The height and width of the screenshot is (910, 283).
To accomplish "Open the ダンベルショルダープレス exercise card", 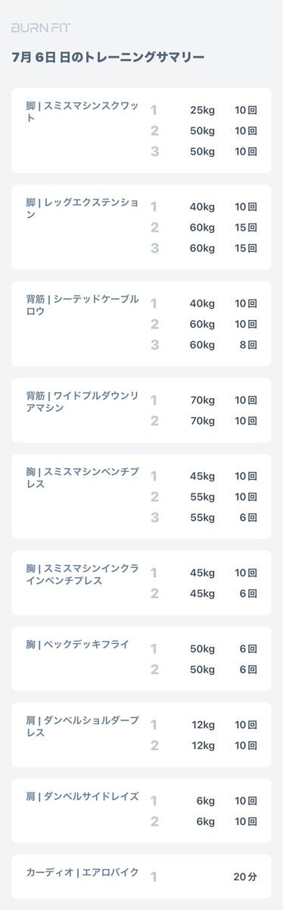I will pyautogui.click(x=141, y=734).
